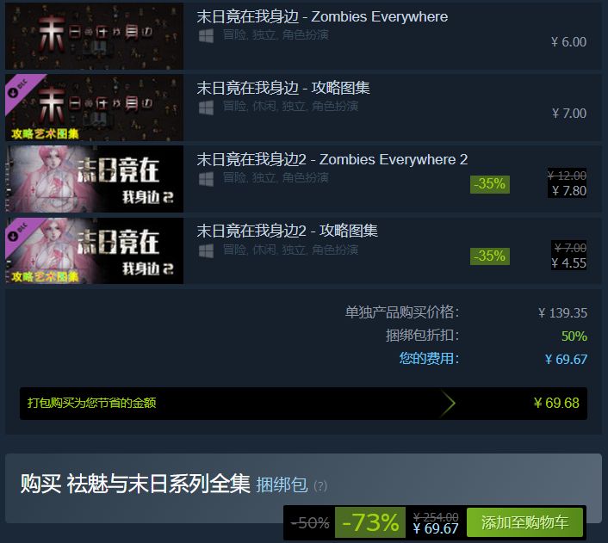Click purple DLC badge on first 攻略图集 thumbnail

22,89
